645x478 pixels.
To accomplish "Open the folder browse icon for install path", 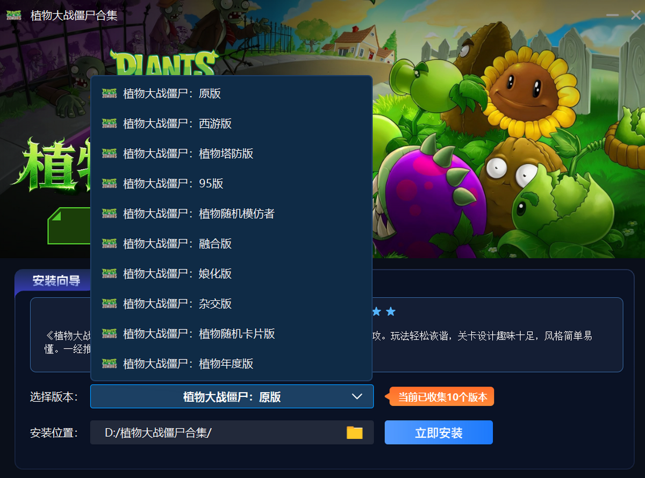I will click(x=355, y=432).
